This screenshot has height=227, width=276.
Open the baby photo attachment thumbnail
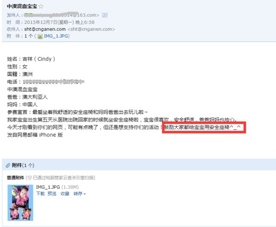(x=20, y=203)
